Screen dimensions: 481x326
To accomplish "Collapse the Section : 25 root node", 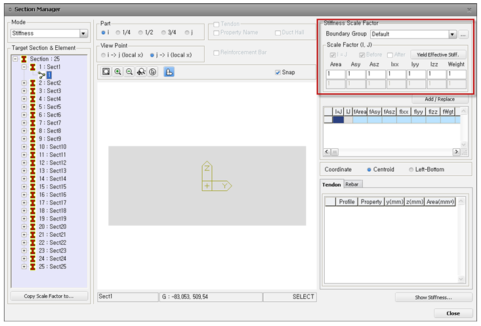I will (15, 59).
